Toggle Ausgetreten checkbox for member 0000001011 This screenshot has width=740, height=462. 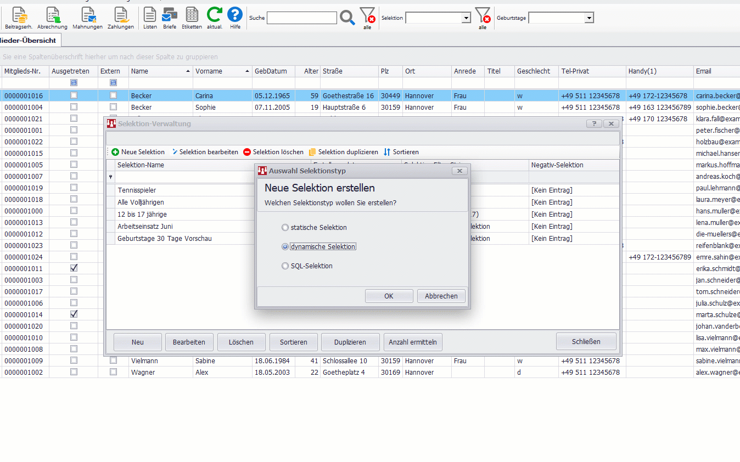(x=74, y=268)
